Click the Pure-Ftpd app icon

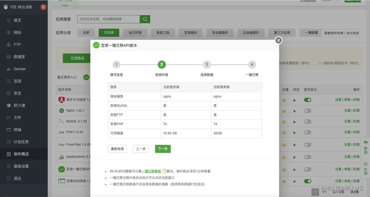tap(61, 145)
